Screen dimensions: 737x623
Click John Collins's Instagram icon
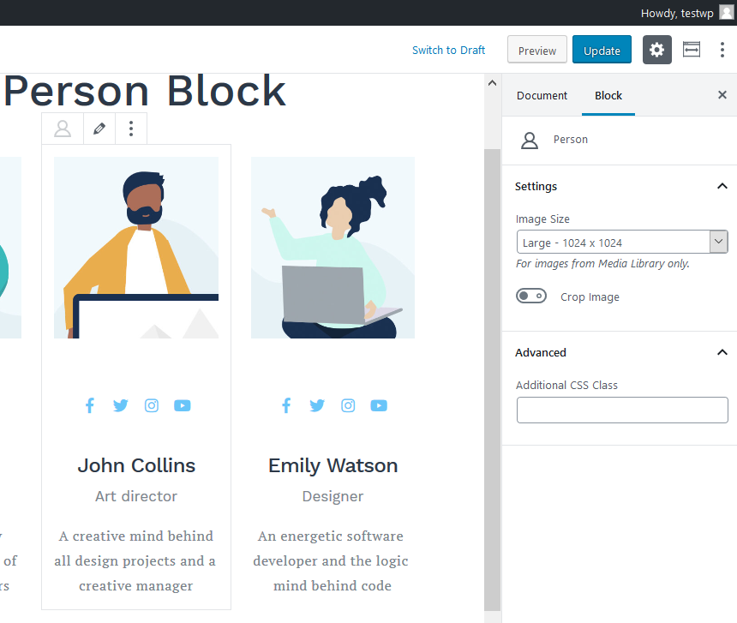coord(152,405)
